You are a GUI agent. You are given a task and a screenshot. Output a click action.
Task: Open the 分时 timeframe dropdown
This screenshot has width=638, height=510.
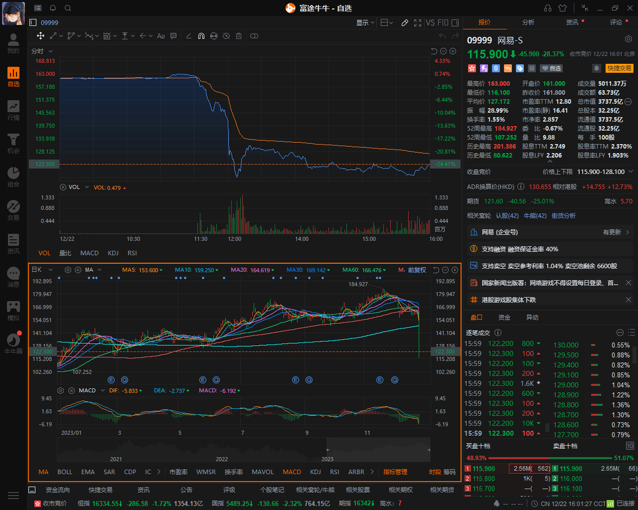[x=42, y=51]
